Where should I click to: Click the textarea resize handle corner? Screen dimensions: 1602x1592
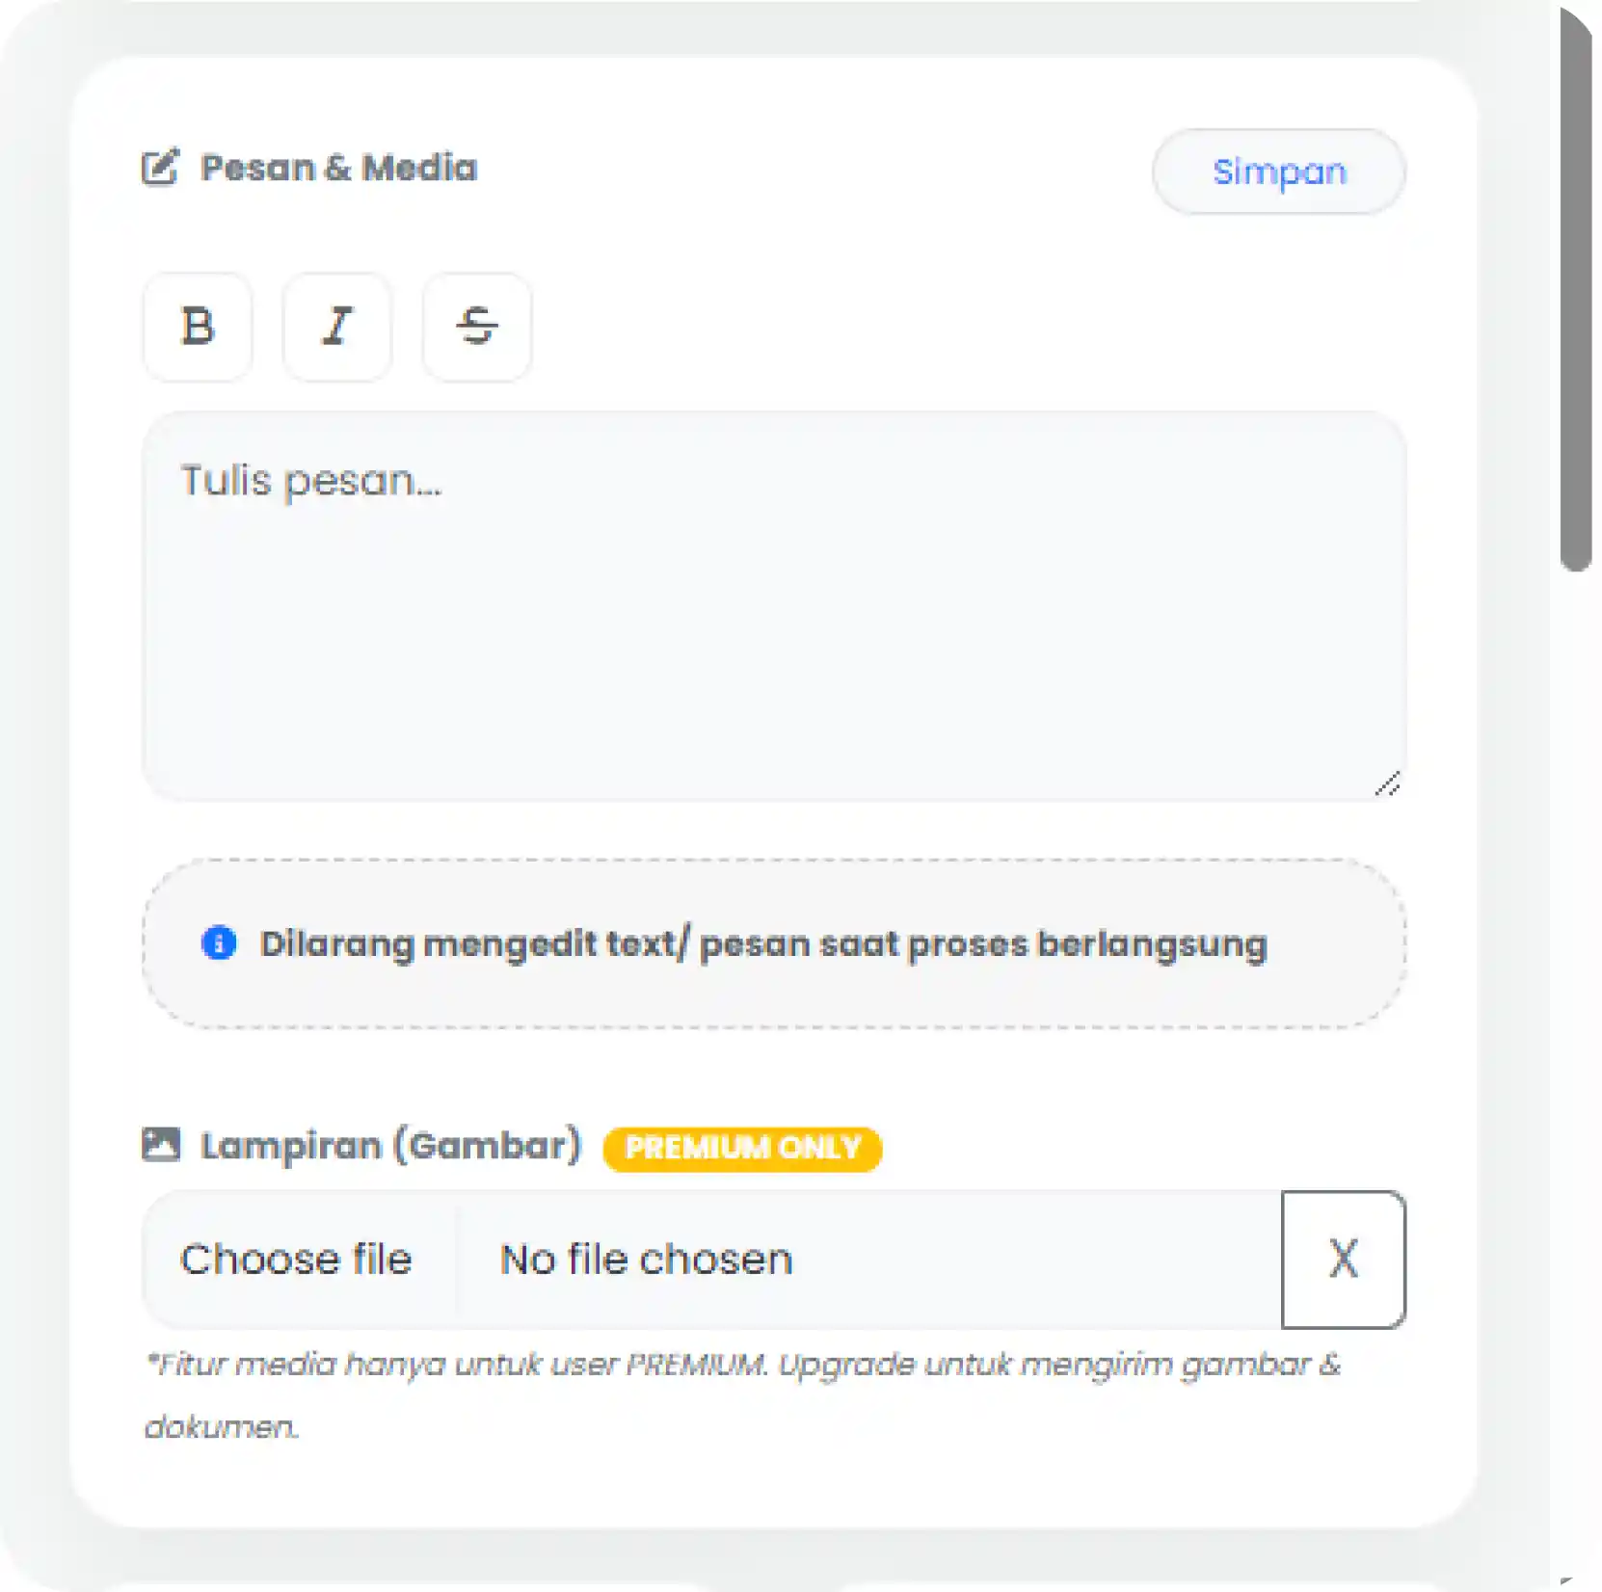tap(1388, 784)
